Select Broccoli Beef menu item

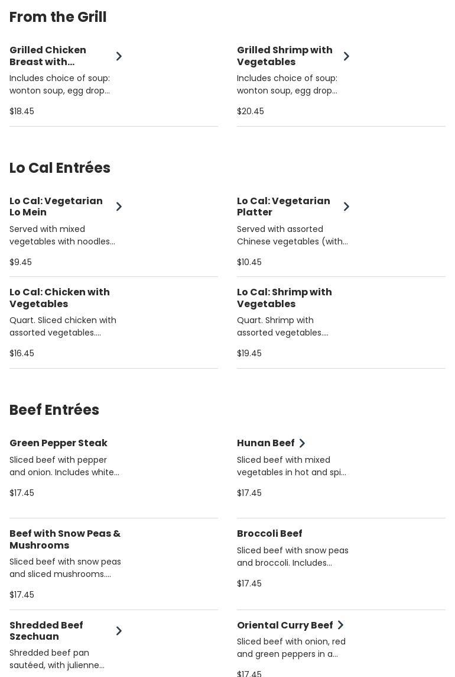tap(269, 534)
